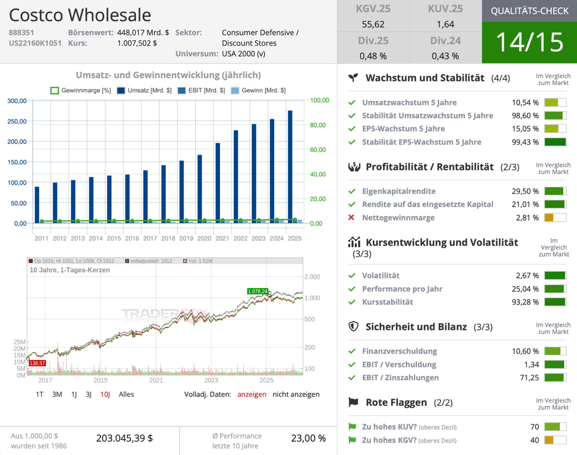Toggle the Umsatz [Mrd. $] legend entry

[144, 90]
